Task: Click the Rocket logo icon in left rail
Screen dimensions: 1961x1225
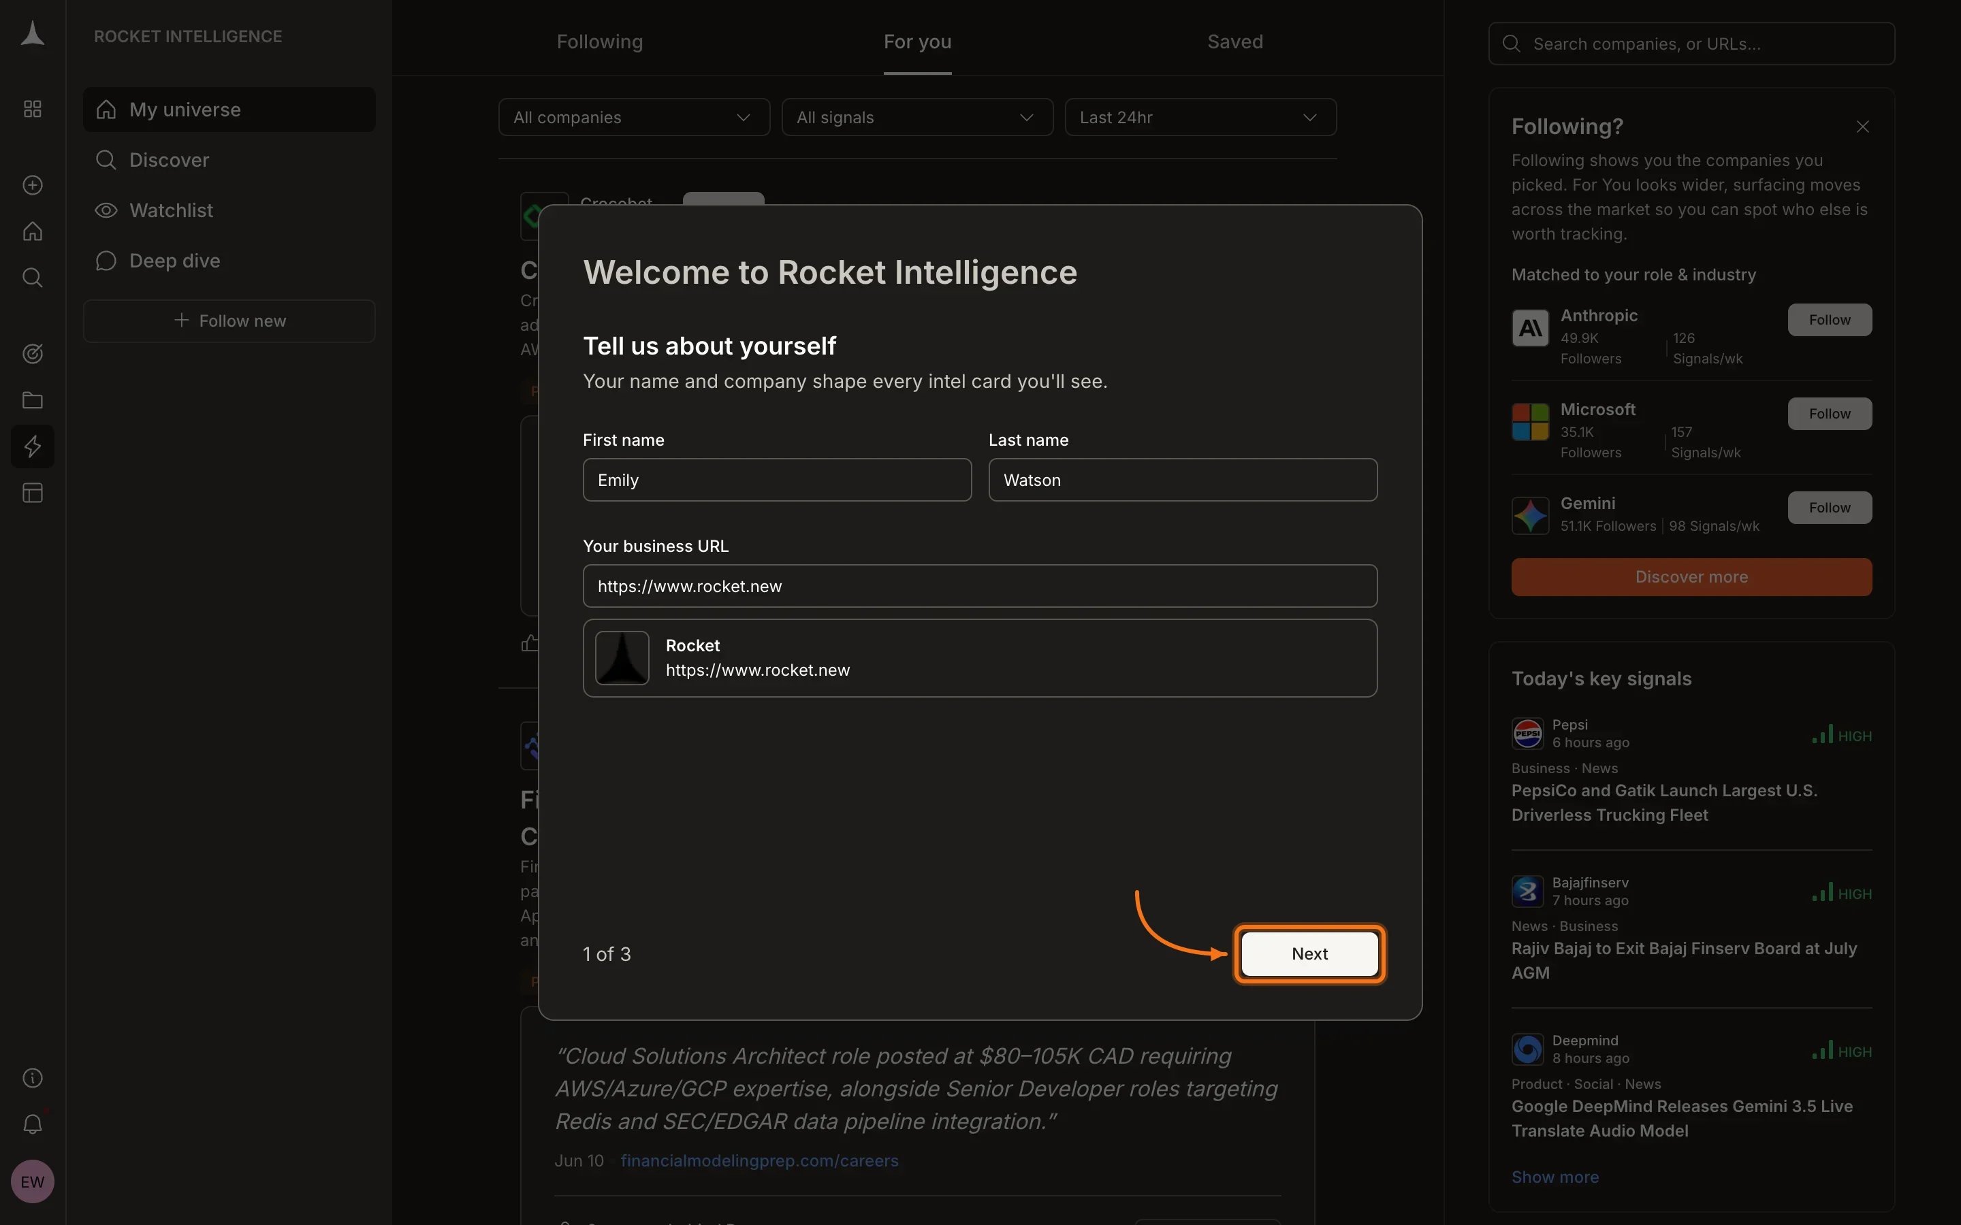Action: [x=33, y=35]
